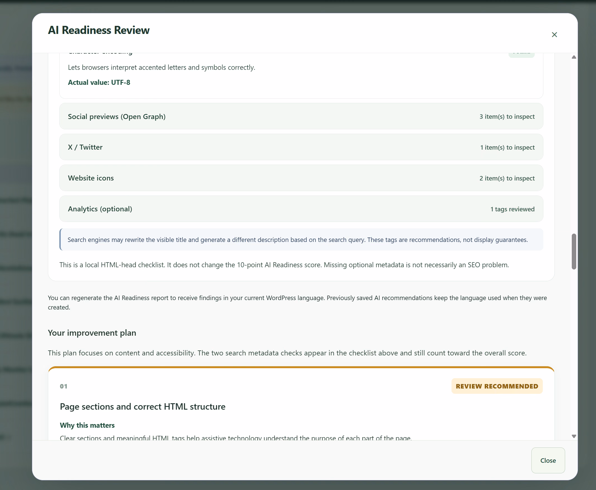The width and height of the screenshot is (596, 490).
Task: Click the "Why this matters" subheading
Action: click(x=87, y=425)
